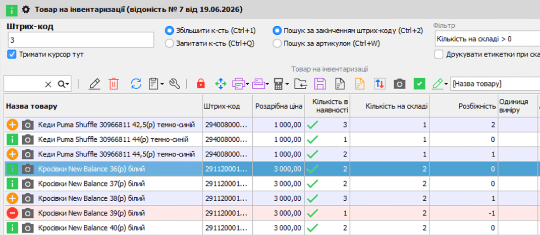This screenshot has height=235, width=540.
Task: Clear the search field with the X icon
Action: click(x=48, y=84)
